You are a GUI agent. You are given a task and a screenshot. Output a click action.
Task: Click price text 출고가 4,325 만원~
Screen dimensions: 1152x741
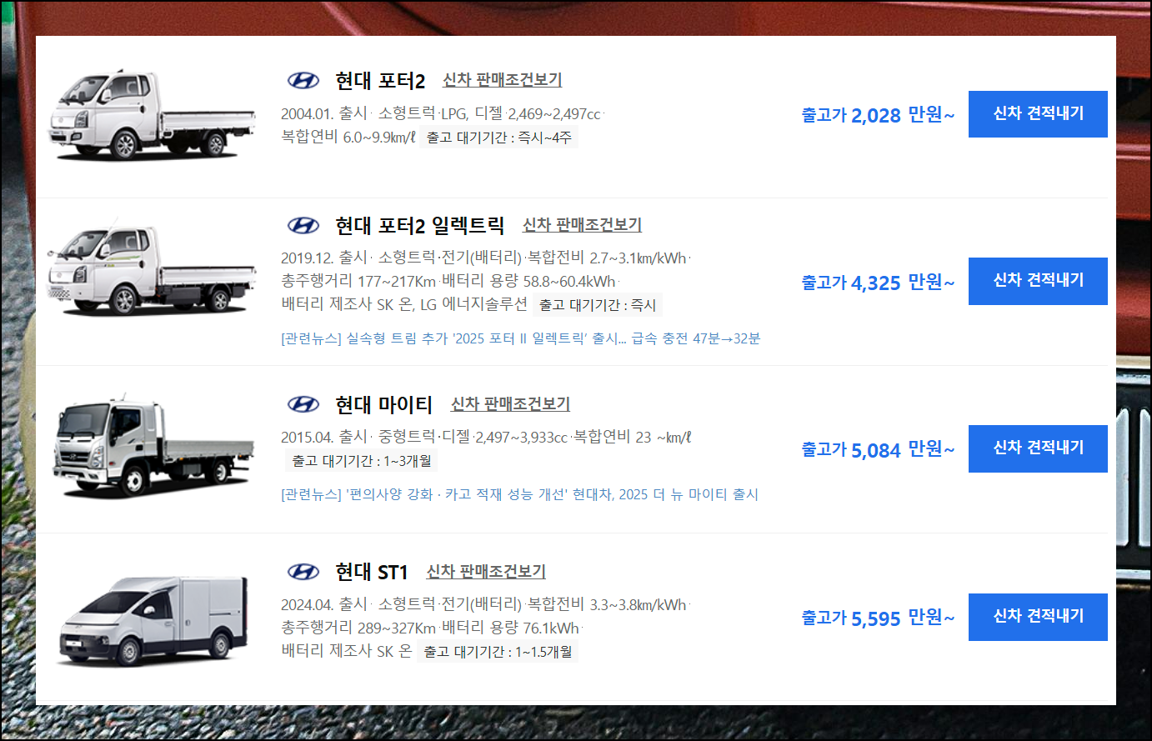tap(878, 283)
